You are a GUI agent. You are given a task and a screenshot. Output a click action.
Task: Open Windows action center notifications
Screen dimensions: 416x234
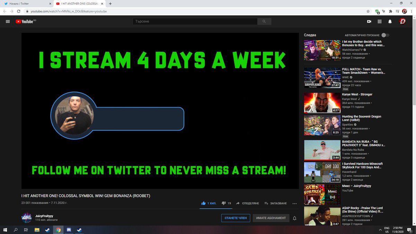tap(409, 229)
